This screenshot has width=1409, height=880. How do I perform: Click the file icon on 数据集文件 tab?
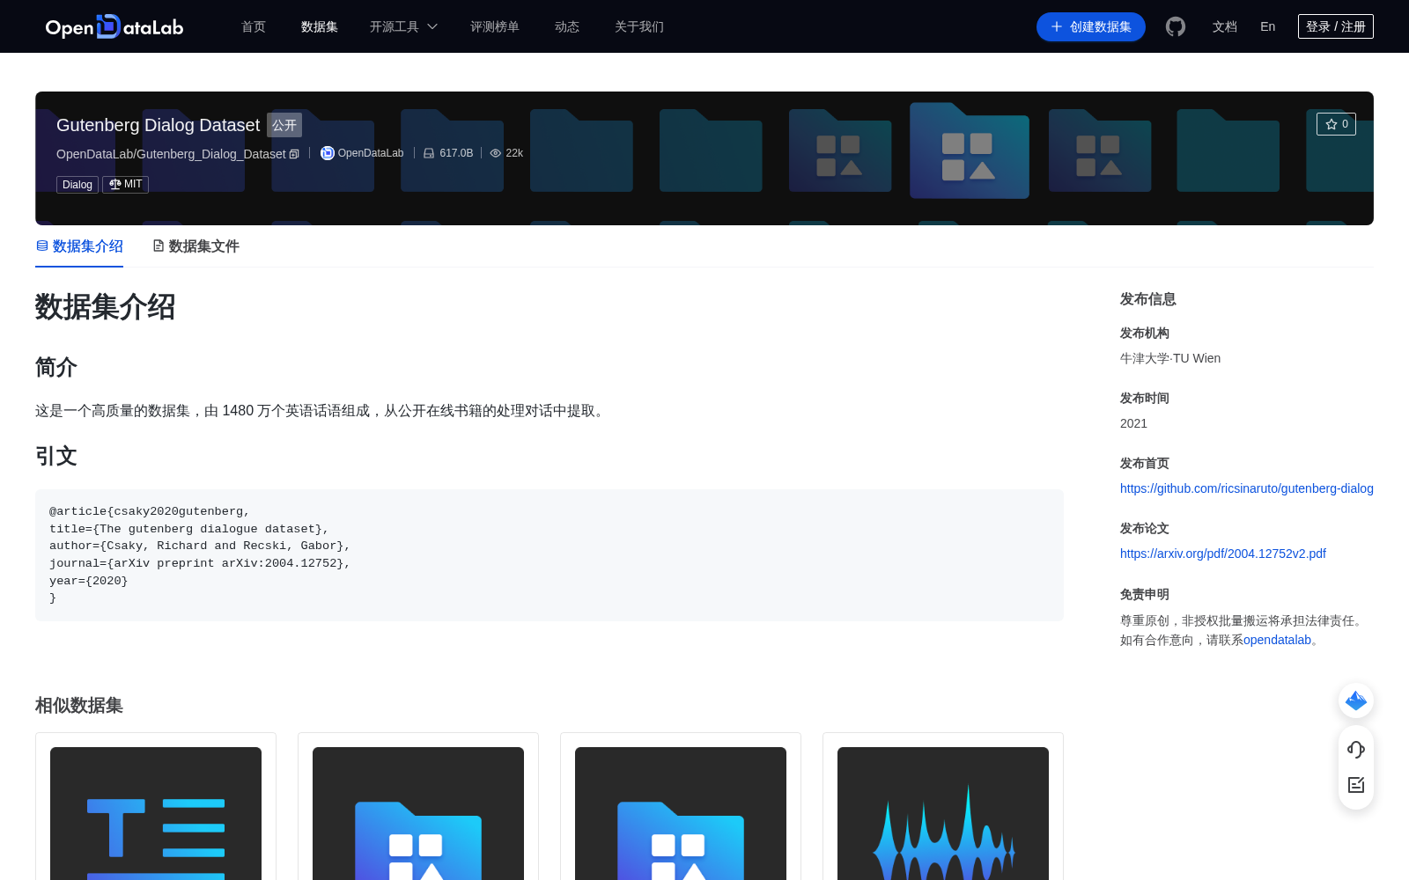click(159, 246)
